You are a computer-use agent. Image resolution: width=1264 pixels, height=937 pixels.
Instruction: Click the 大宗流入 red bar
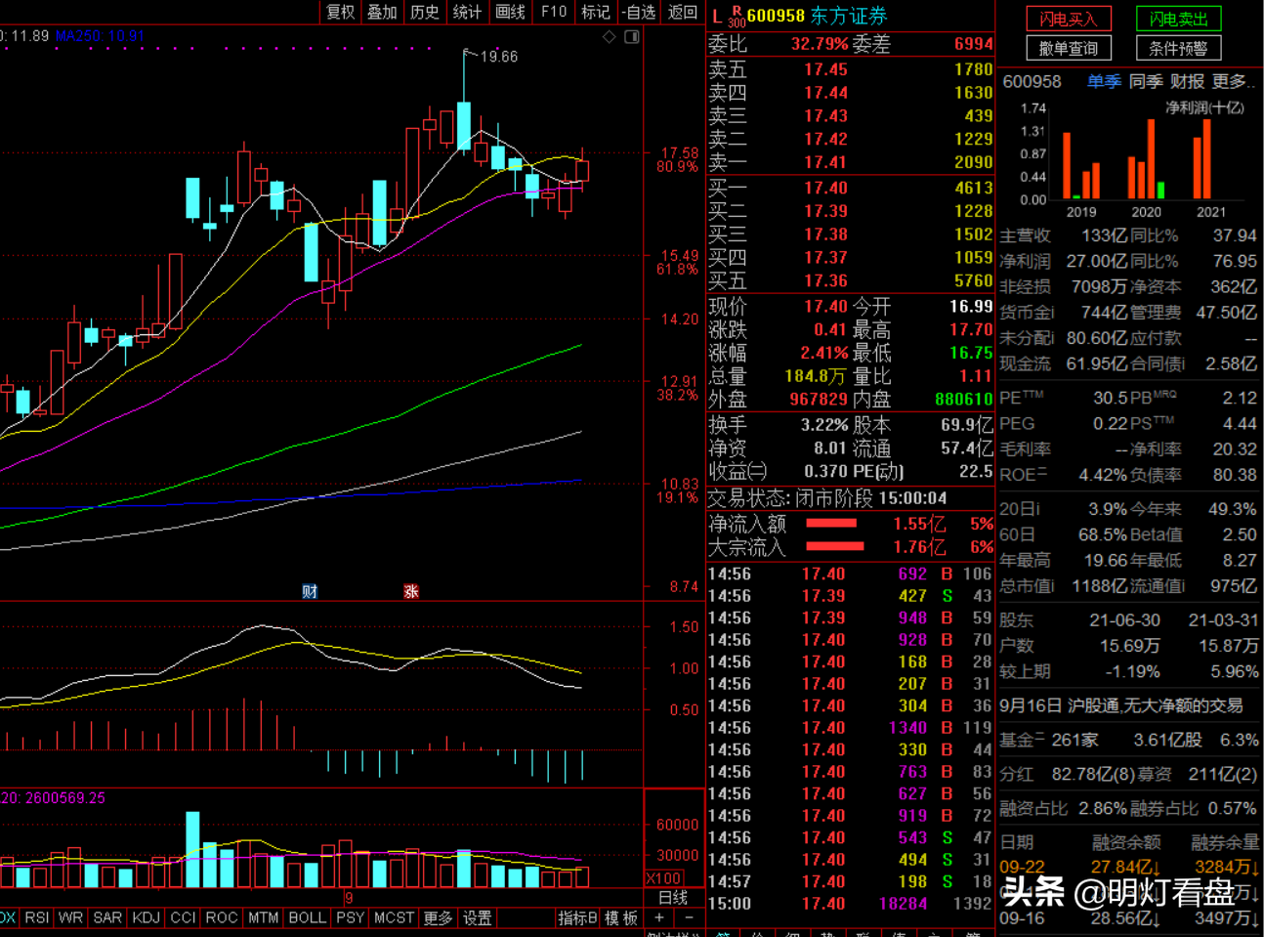[835, 547]
